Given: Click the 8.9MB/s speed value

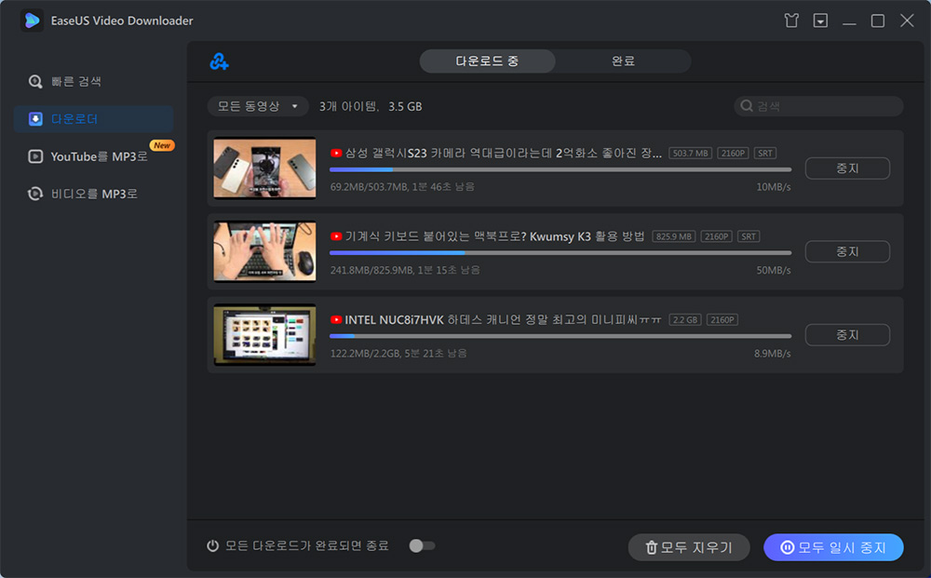Looking at the screenshot, I should tap(772, 353).
